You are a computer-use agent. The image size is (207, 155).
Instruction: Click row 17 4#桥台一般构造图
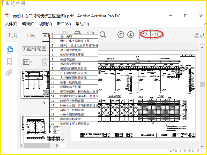[x=74, y=110]
